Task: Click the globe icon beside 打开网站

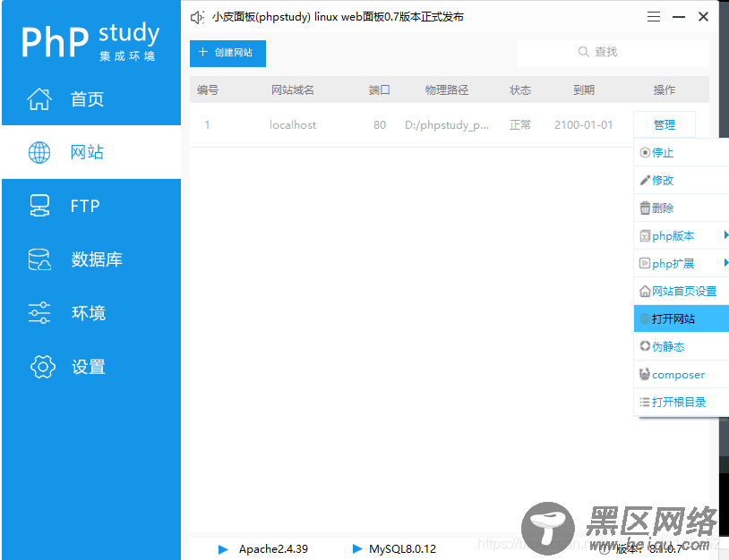Action: point(645,319)
